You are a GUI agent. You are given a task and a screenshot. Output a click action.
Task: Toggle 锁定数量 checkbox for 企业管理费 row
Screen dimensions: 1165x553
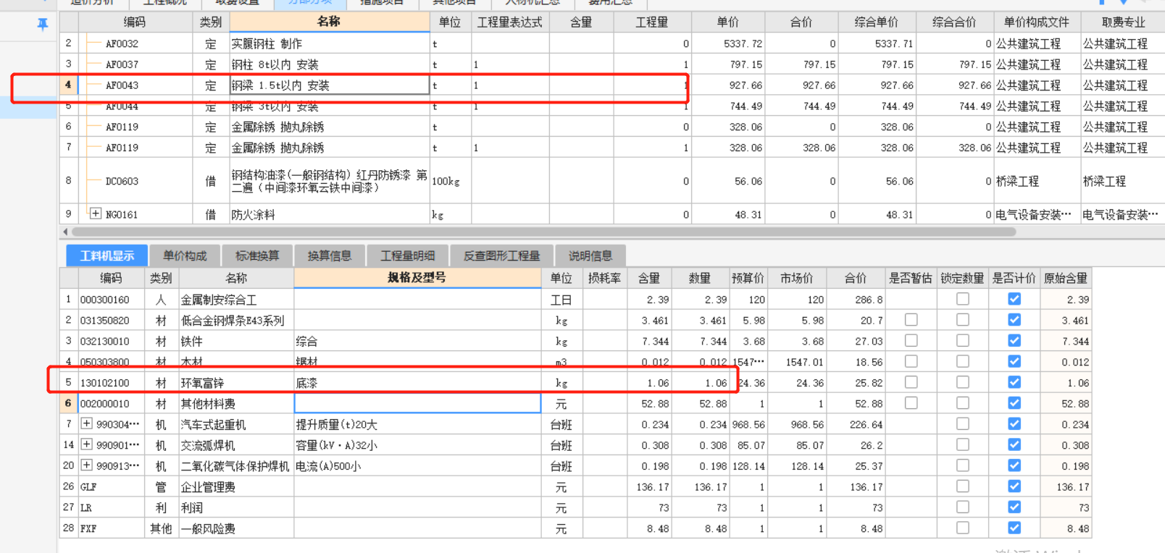point(963,486)
